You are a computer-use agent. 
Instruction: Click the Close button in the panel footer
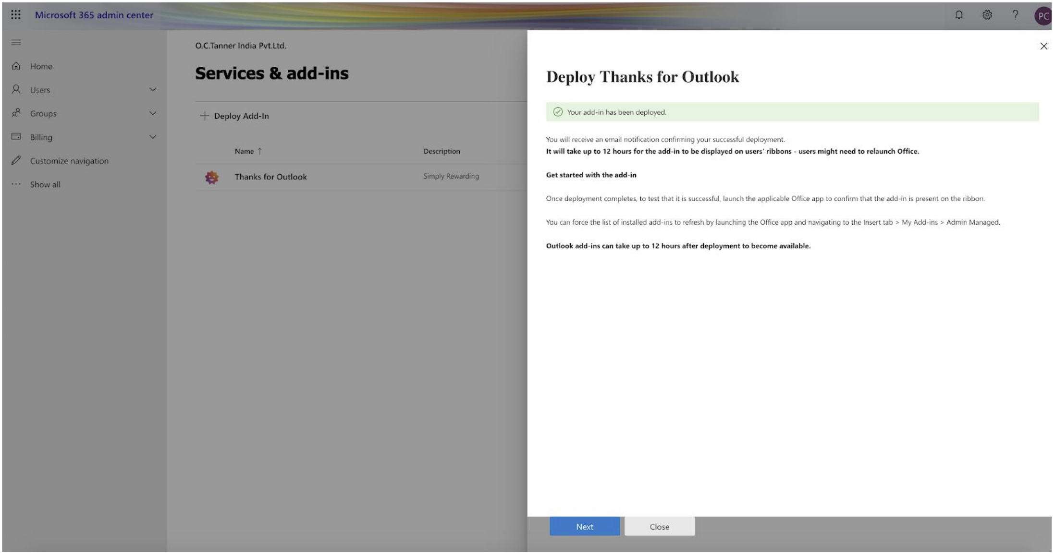click(659, 527)
